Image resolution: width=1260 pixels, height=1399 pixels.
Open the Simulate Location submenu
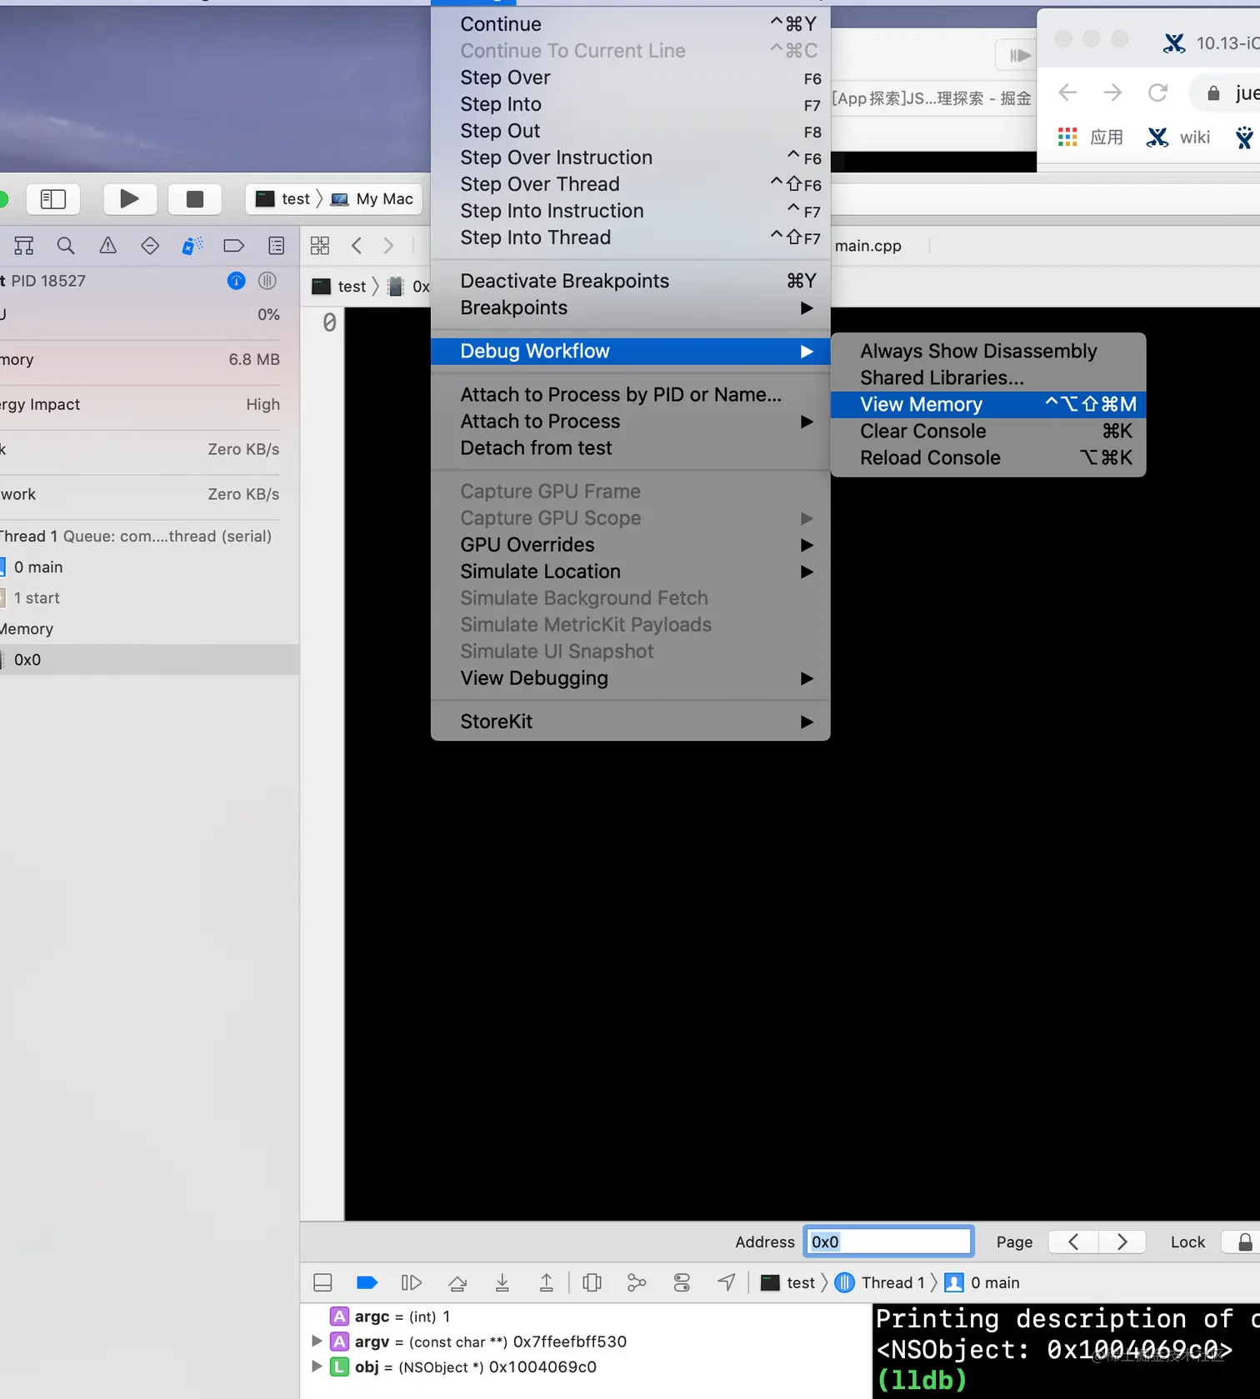(x=631, y=571)
